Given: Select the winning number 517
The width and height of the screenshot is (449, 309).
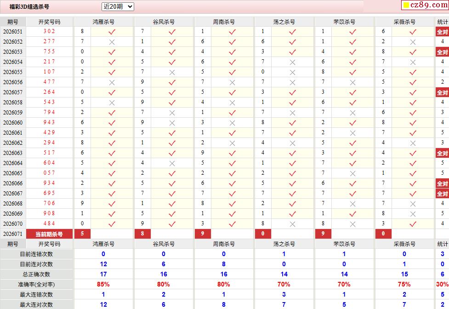Looking at the screenshot, I should click(x=49, y=153).
